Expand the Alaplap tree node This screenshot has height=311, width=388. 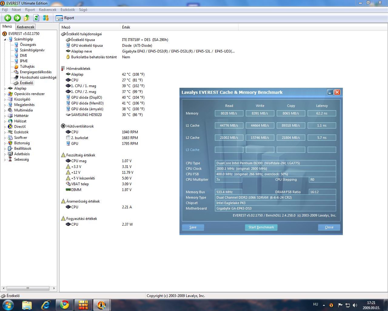pyautogui.click(x=5, y=89)
